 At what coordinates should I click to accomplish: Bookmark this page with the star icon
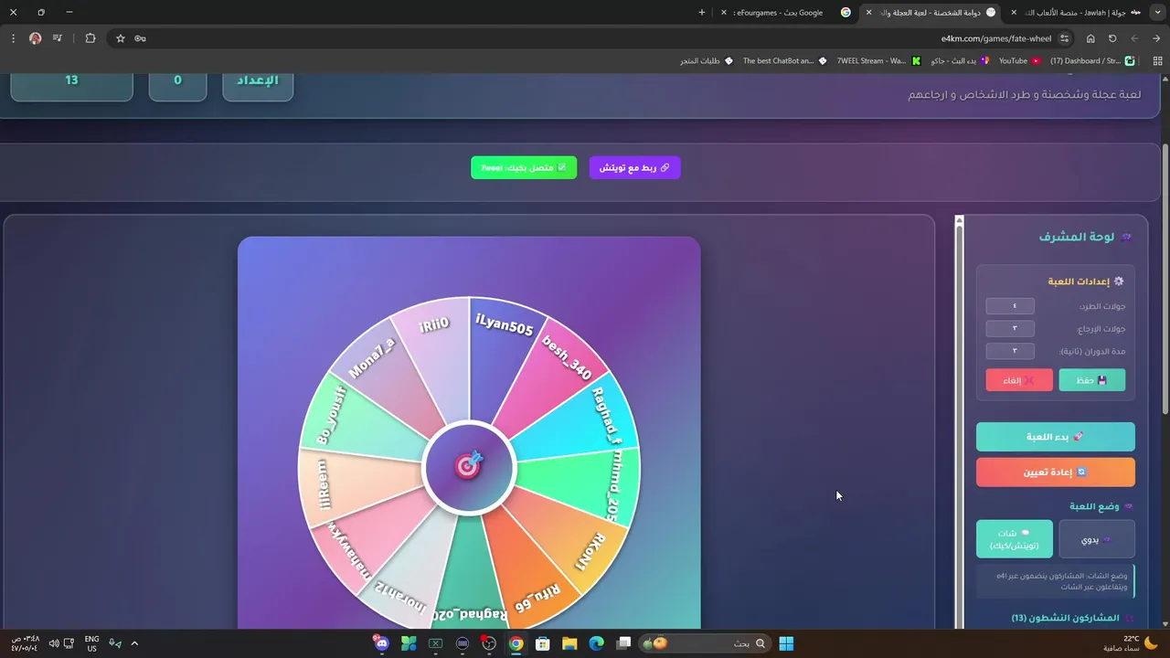[121, 38]
